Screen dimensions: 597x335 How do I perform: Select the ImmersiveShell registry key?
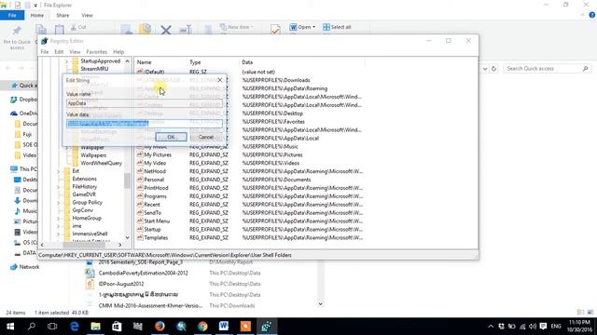90,234
